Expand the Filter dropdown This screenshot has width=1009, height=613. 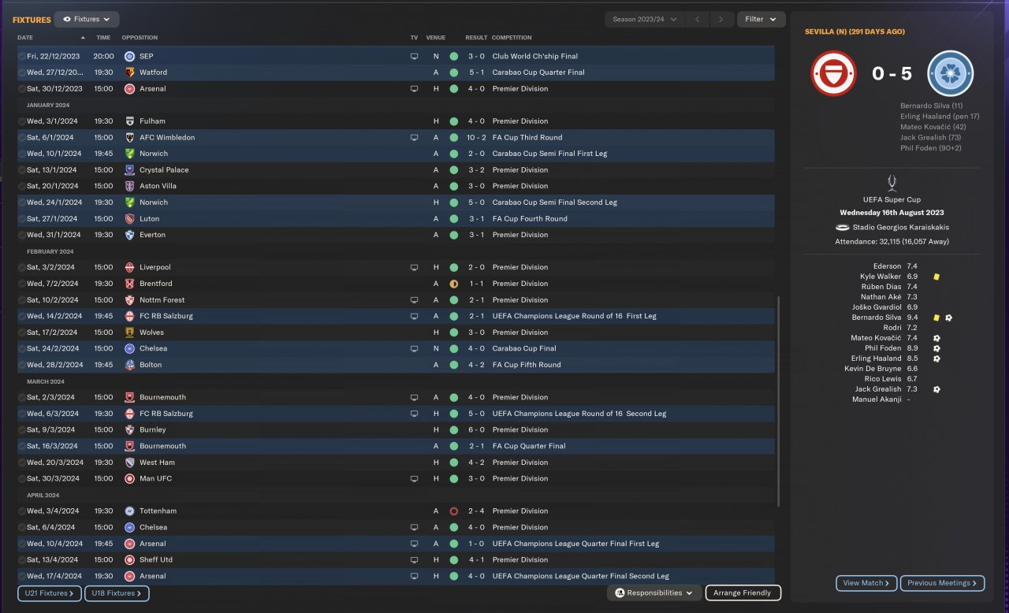[x=761, y=20]
